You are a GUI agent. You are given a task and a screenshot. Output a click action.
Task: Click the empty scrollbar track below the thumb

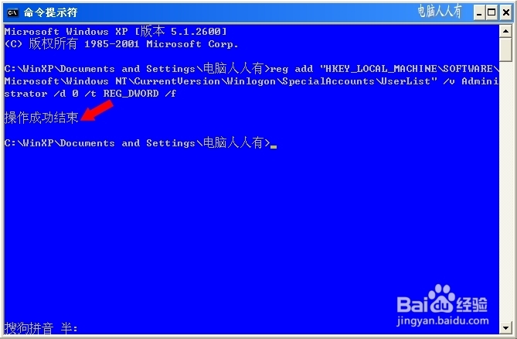505,191
